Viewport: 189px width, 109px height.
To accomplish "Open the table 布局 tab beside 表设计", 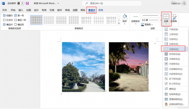I will (x=101, y=10).
